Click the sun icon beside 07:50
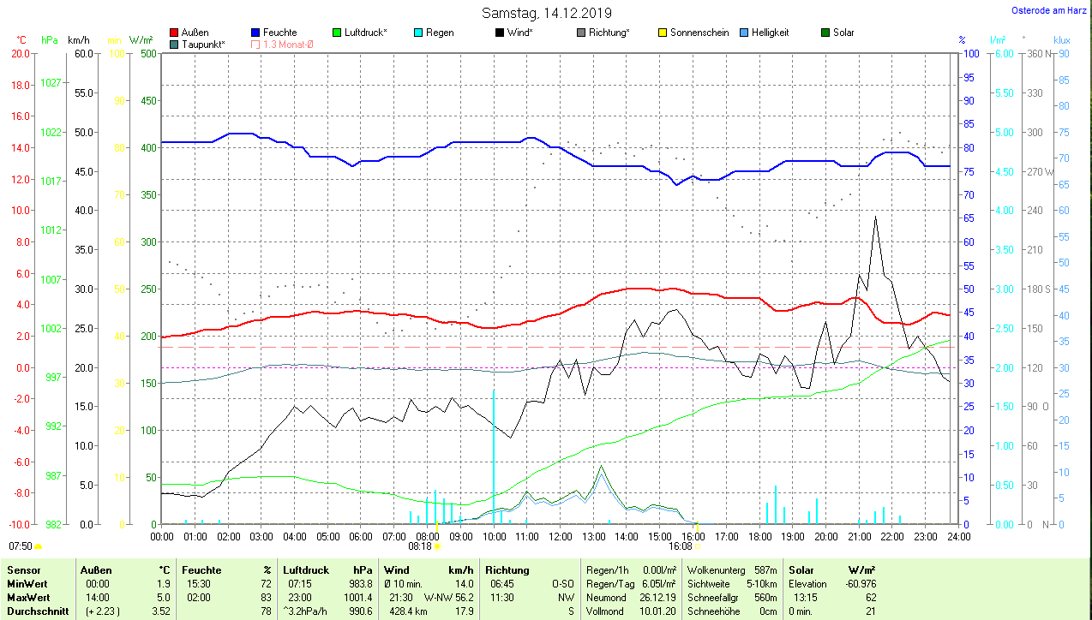 tap(38, 545)
